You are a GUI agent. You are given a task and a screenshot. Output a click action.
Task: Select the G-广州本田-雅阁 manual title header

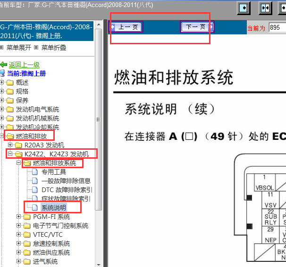47,31
